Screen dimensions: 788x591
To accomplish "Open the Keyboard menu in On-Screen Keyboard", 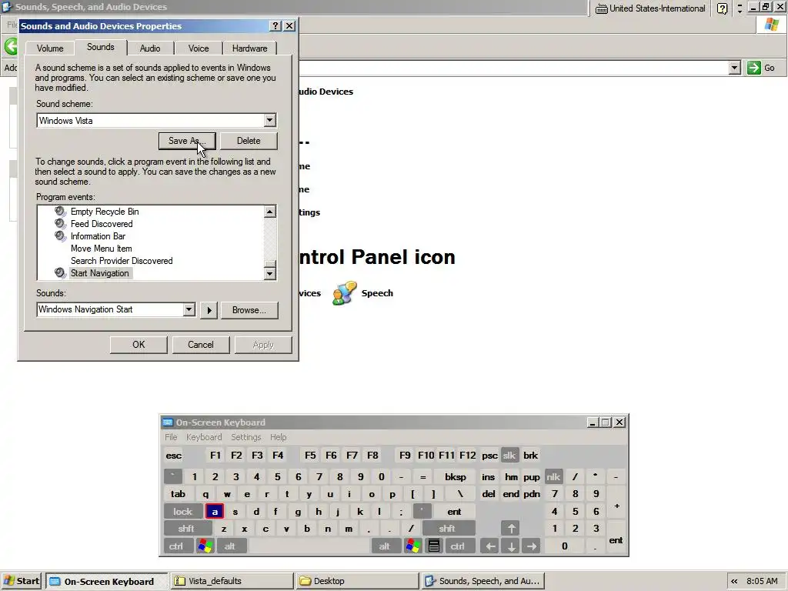I will coord(203,437).
